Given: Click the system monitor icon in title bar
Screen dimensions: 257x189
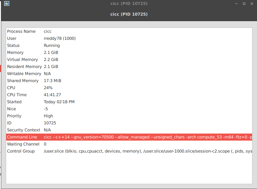Looking at the screenshot, I should click(7, 3).
